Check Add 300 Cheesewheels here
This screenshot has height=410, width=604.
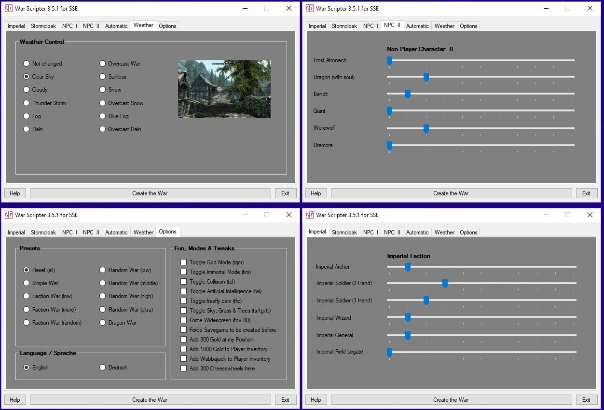tap(184, 369)
